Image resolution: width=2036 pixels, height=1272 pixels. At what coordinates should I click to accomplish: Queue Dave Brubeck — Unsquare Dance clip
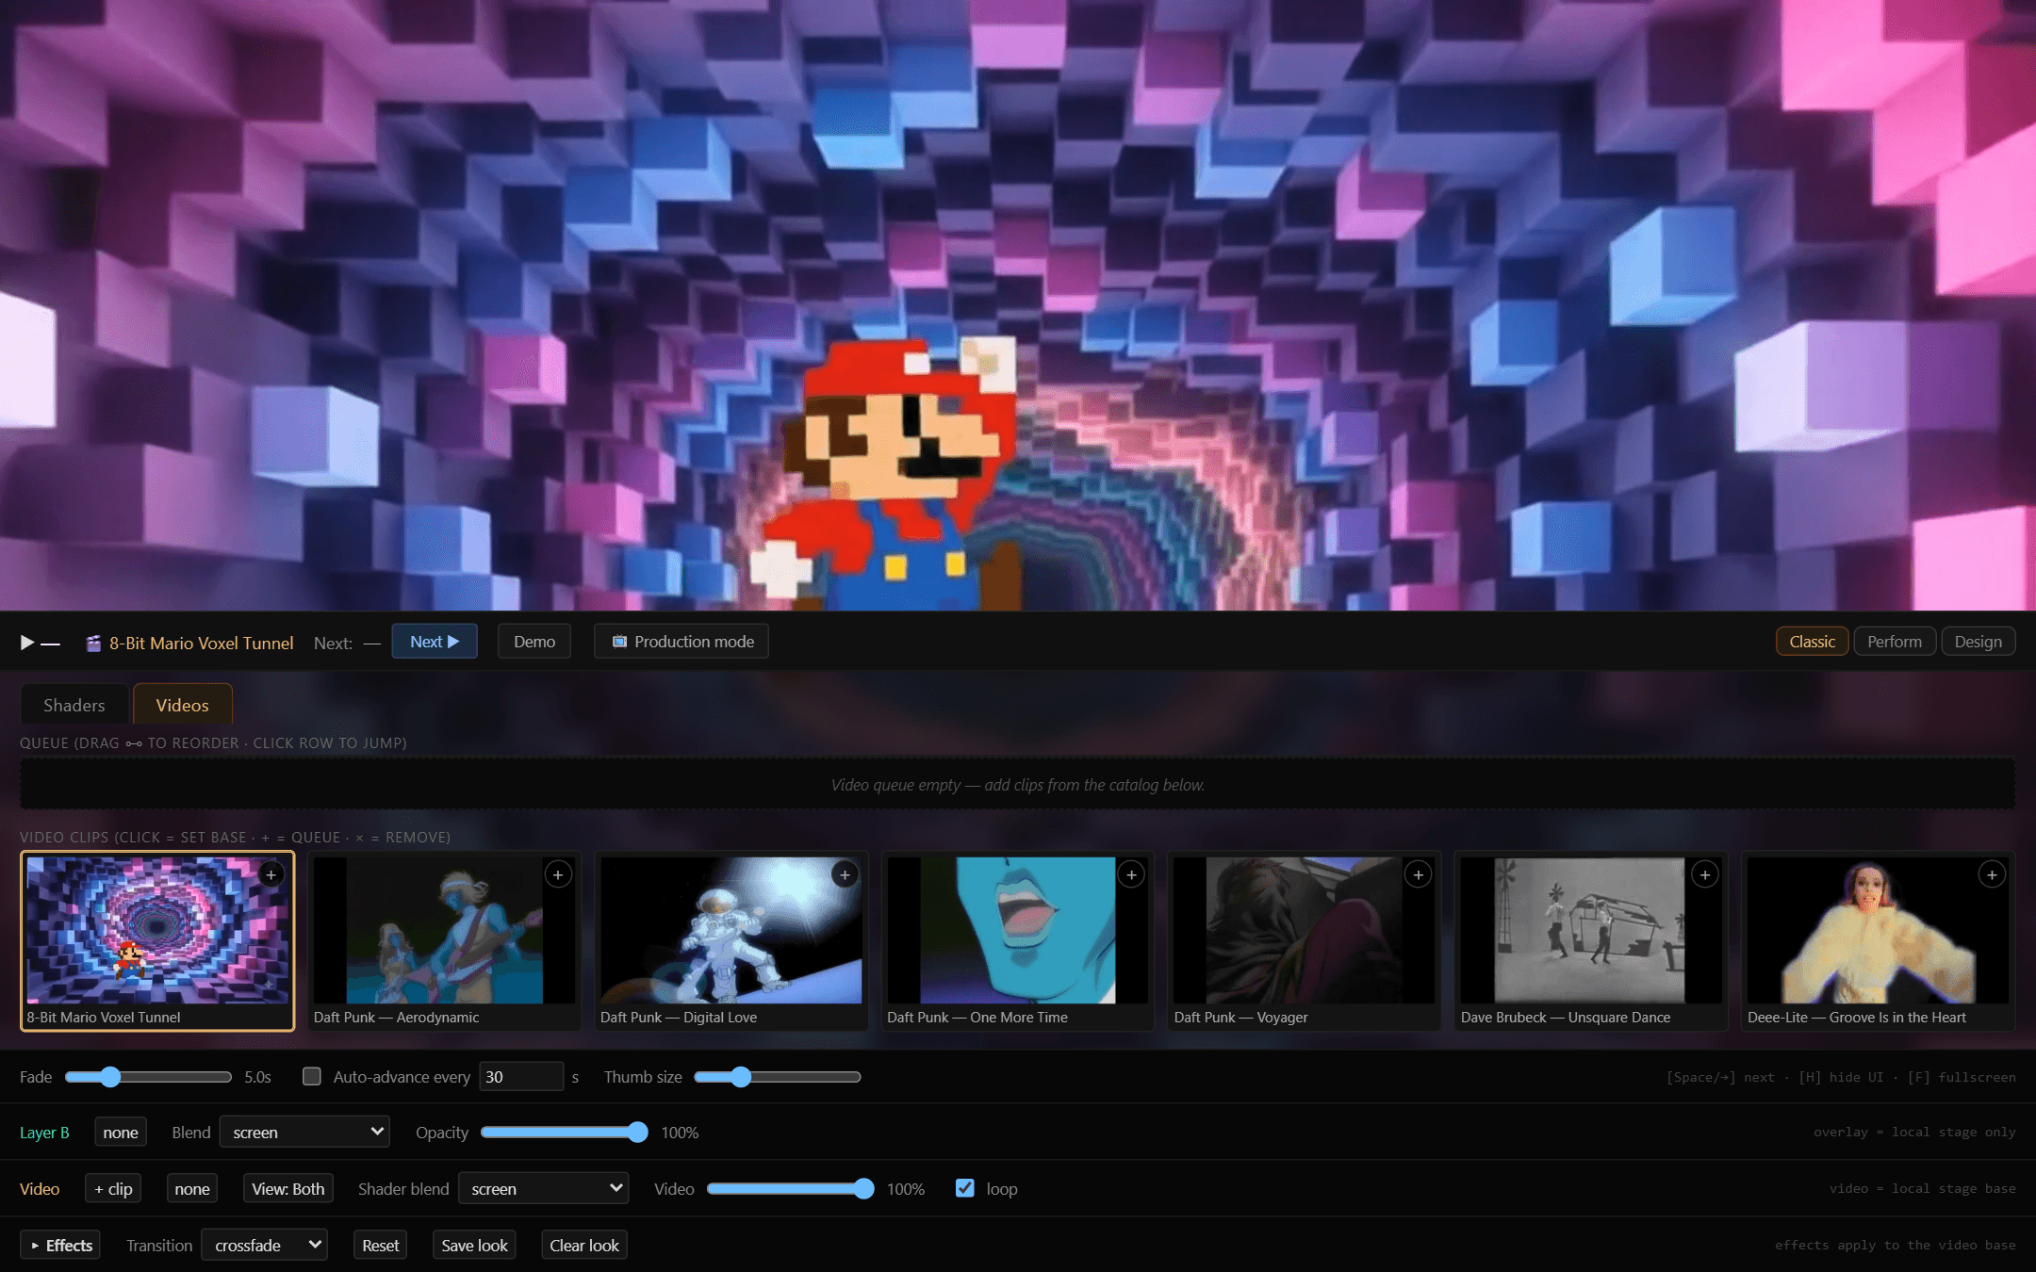click(1704, 874)
